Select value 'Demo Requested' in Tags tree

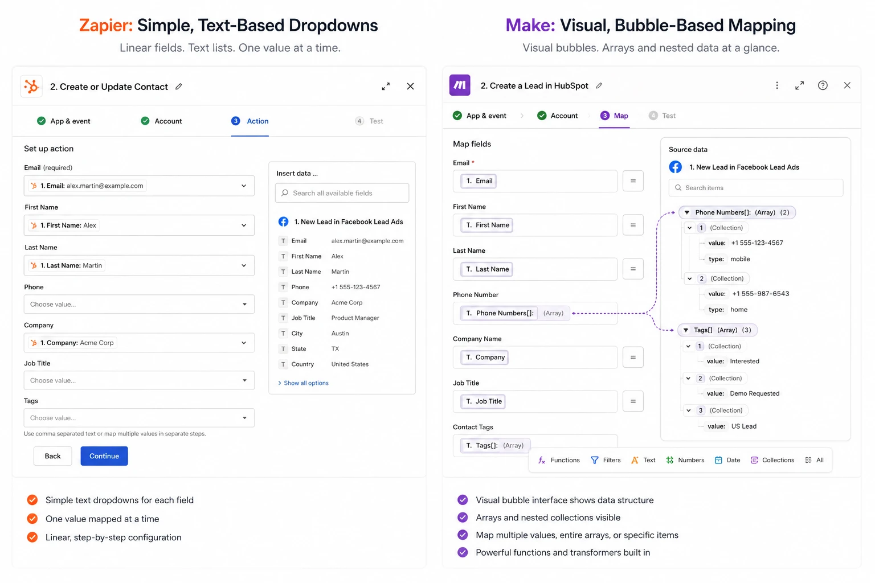coord(754,393)
